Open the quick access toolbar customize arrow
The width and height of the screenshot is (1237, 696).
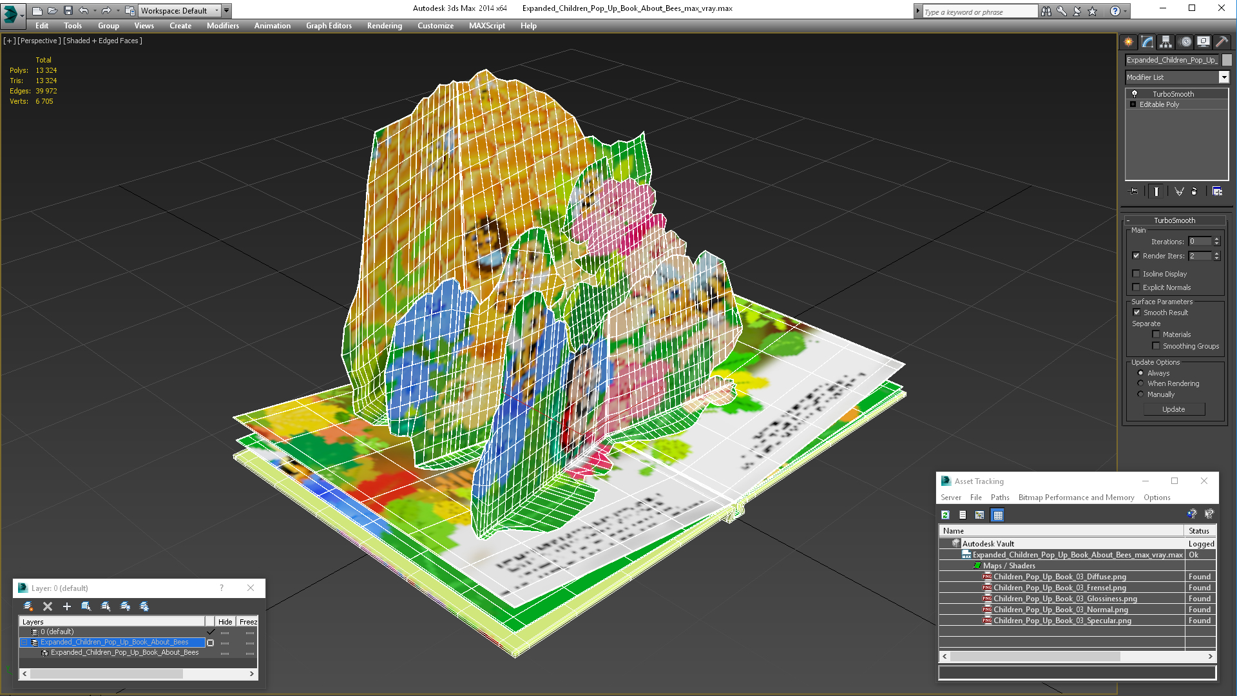[x=227, y=10]
